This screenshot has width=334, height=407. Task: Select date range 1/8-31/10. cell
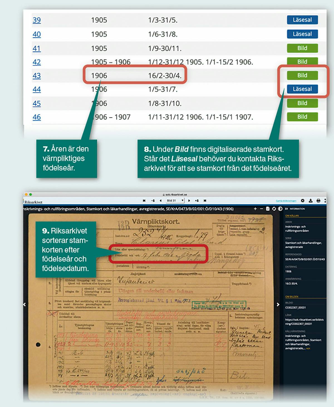click(165, 104)
